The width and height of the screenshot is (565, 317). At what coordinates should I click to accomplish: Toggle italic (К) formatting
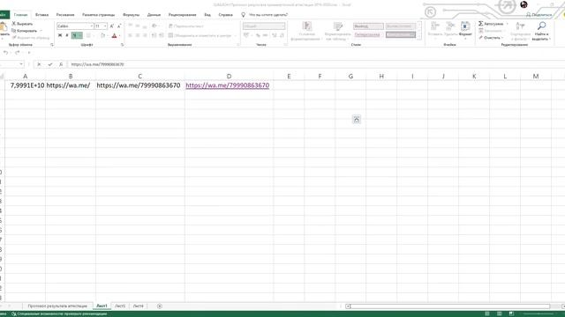coord(67,35)
